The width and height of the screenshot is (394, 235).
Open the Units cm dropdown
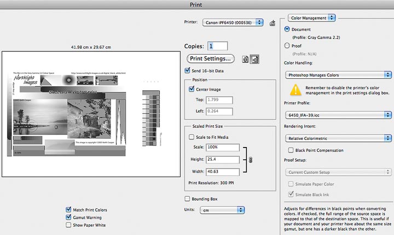(222, 210)
